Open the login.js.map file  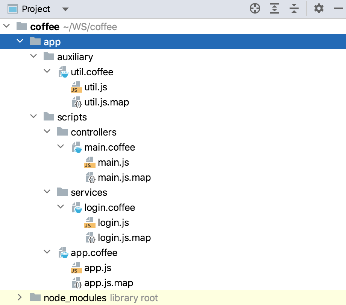pyautogui.click(x=125, y=238)
